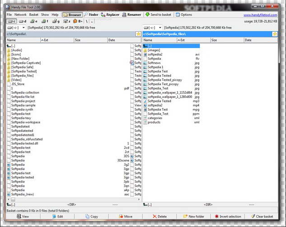Open the Renamer tool
The image size is (286, 227).
point(131,14)
